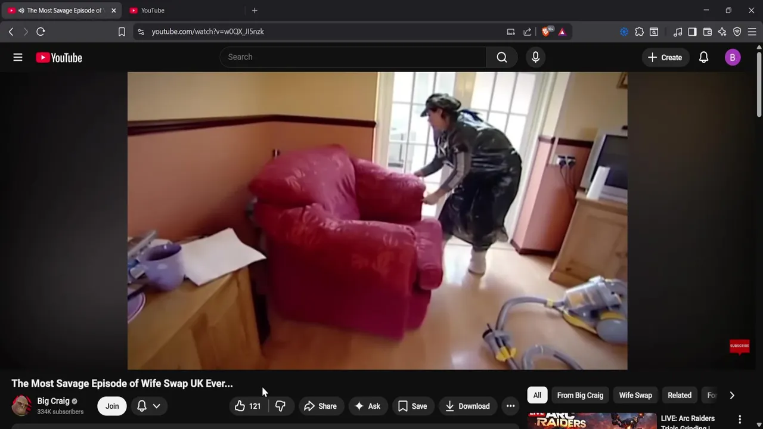Select the Wife Swap filter chip
The width and height of the screenshot is (763, 429).
click(635, 395)
